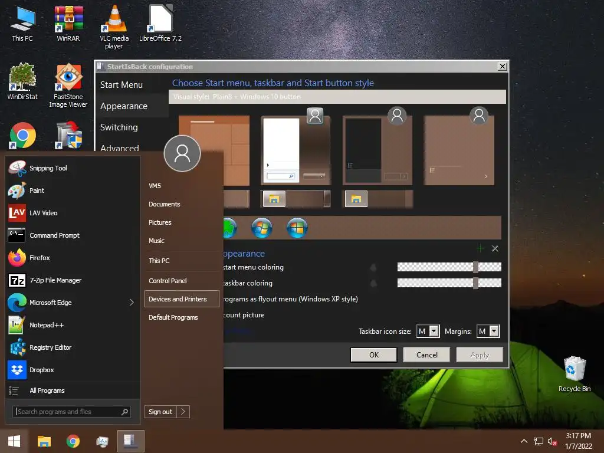Click the Apply button
This screenshot has width=604, height=453.
pos(480,354)
